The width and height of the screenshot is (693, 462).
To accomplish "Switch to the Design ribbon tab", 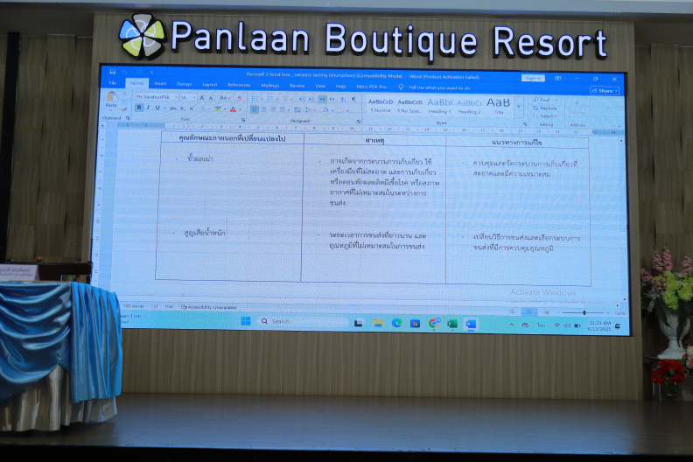I will point(185,84).
